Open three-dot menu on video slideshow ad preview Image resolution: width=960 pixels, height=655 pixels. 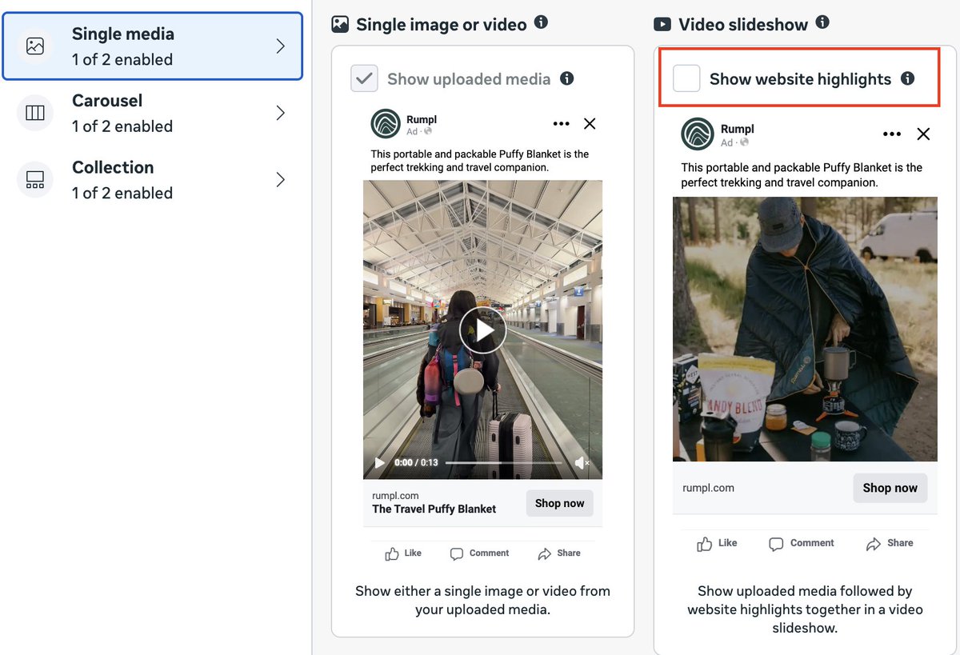(x=892, y=134)
